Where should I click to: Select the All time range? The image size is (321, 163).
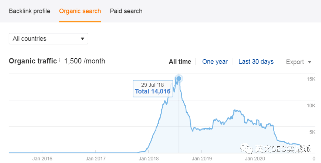click(180, 62)
